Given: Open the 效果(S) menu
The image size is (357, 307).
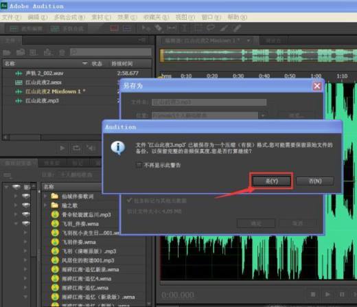Looking at the screenshot, I should tap(128, 17).
